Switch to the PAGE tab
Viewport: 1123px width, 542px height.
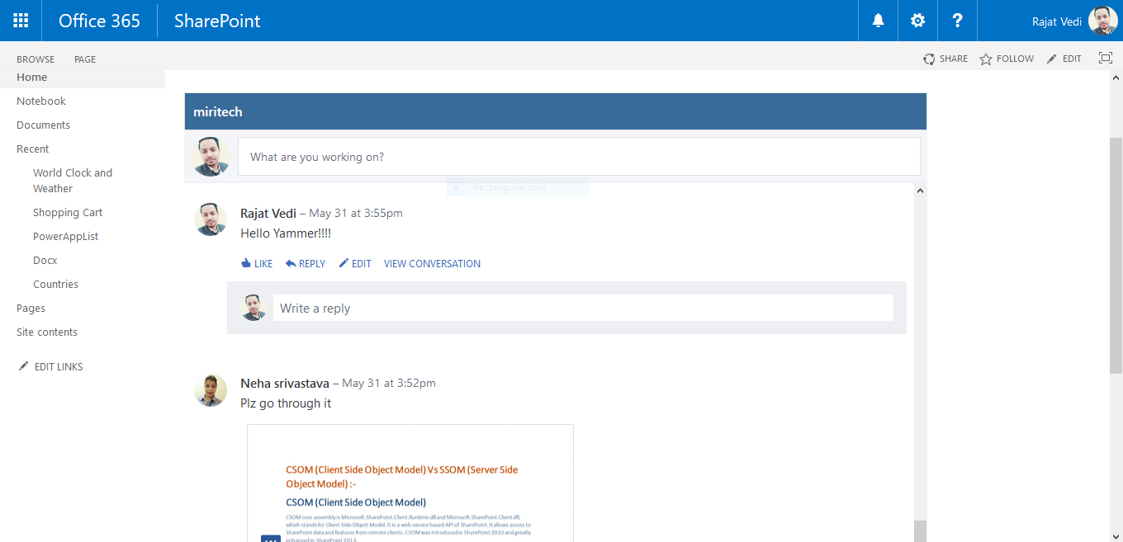point(84,59)
